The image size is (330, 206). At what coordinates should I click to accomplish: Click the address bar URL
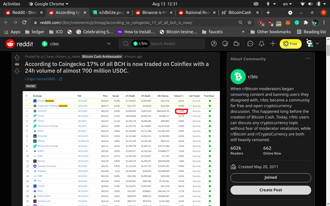click(116, 23)
